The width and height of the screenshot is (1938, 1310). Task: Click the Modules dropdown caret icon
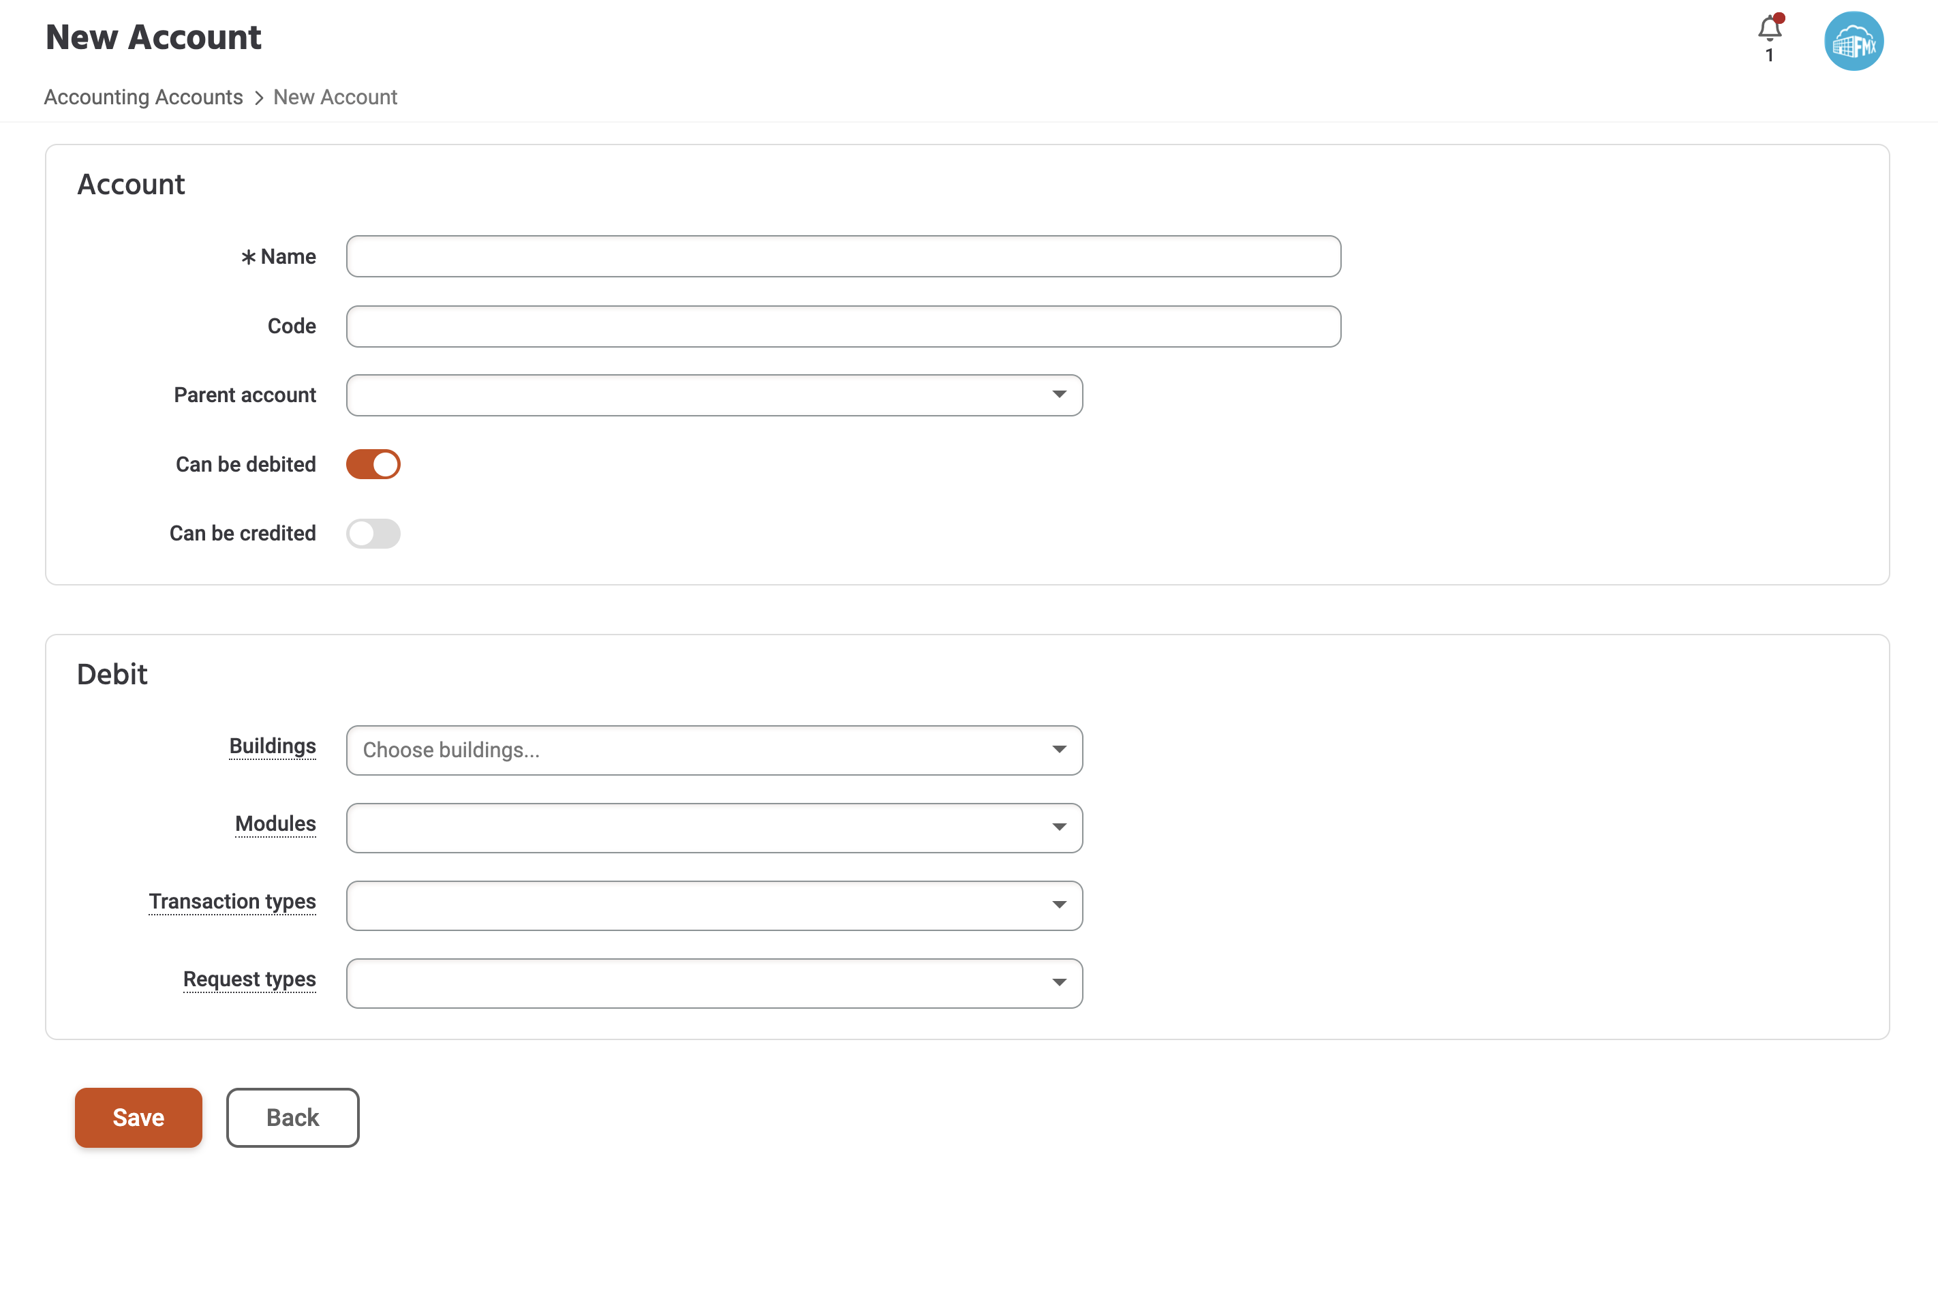click(x=1059, y=827)
